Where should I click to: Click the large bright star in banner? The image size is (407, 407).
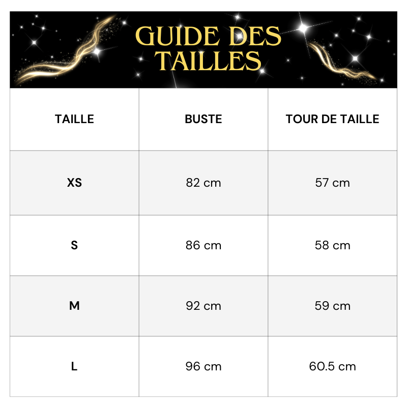pyautogui.click(x=303, y=28)
